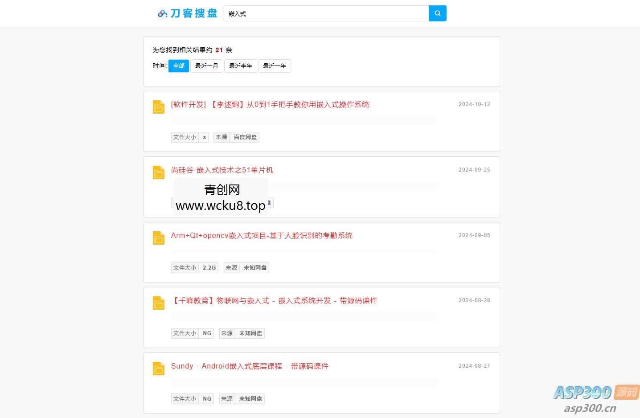Click the blue magnifying glass search icon

tap(437, 13)
